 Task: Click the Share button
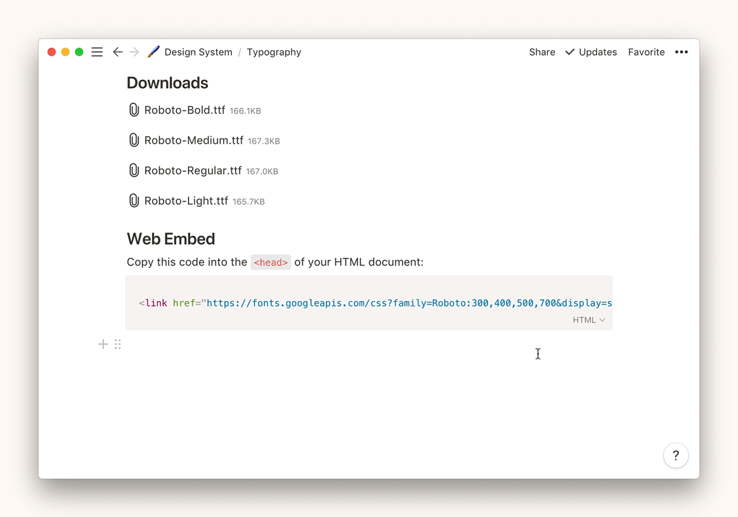[542, 52]
